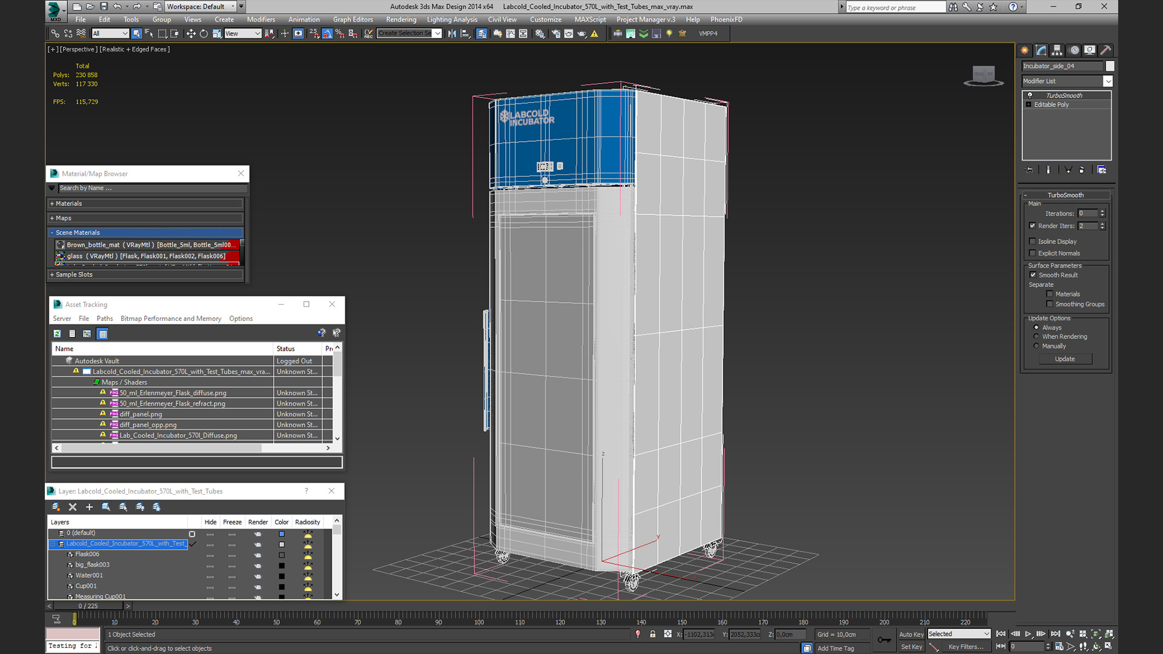Delete layer with X icon in Layer panel

pos(73,507)
